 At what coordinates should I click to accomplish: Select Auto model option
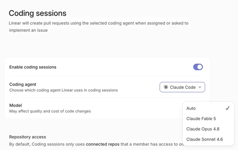pyautogui.click(x=208, y=108)
